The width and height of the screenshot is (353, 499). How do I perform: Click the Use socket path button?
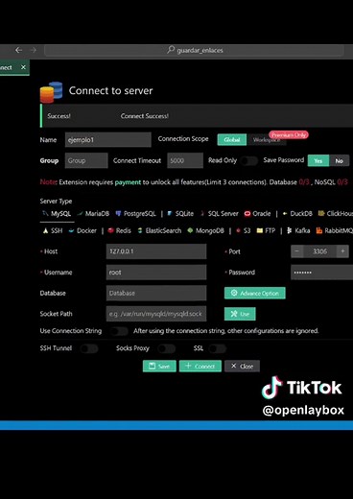point(240,314)
